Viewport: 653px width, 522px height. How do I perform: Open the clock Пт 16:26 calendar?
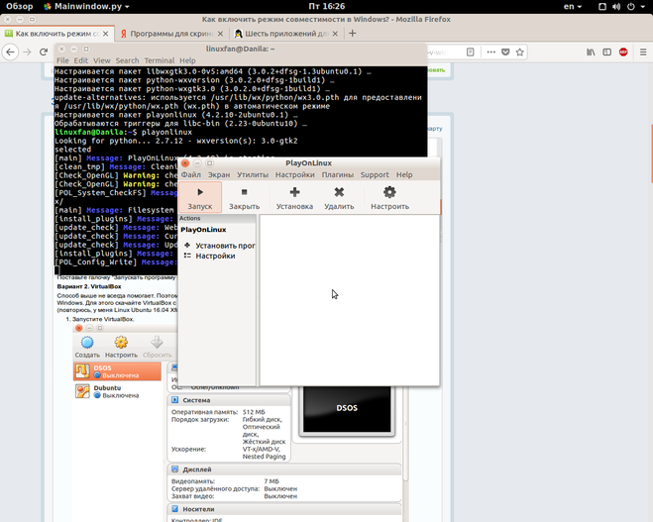pyautogui.click(x=327, y=6)
